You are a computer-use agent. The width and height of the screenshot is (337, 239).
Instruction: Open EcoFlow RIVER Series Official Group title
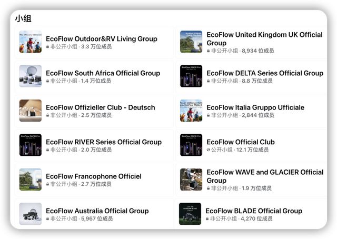click(103, 142)
